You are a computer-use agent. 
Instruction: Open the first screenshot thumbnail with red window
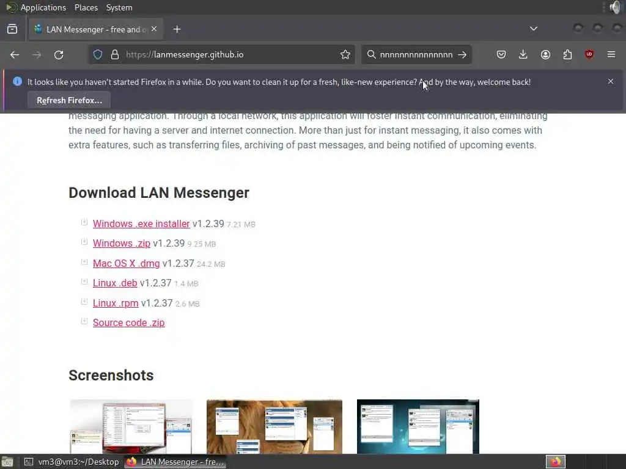tap(131, 426)
